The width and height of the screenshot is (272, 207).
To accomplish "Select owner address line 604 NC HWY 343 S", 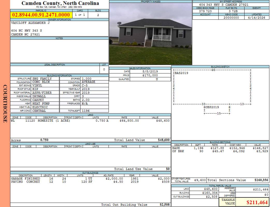I will tap(27, 30).
